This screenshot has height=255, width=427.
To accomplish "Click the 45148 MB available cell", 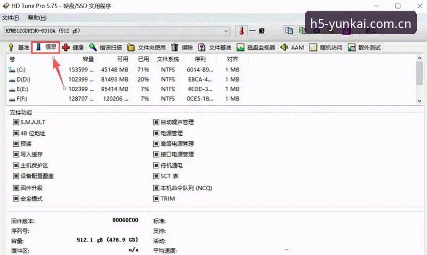I will coord(114,70).
